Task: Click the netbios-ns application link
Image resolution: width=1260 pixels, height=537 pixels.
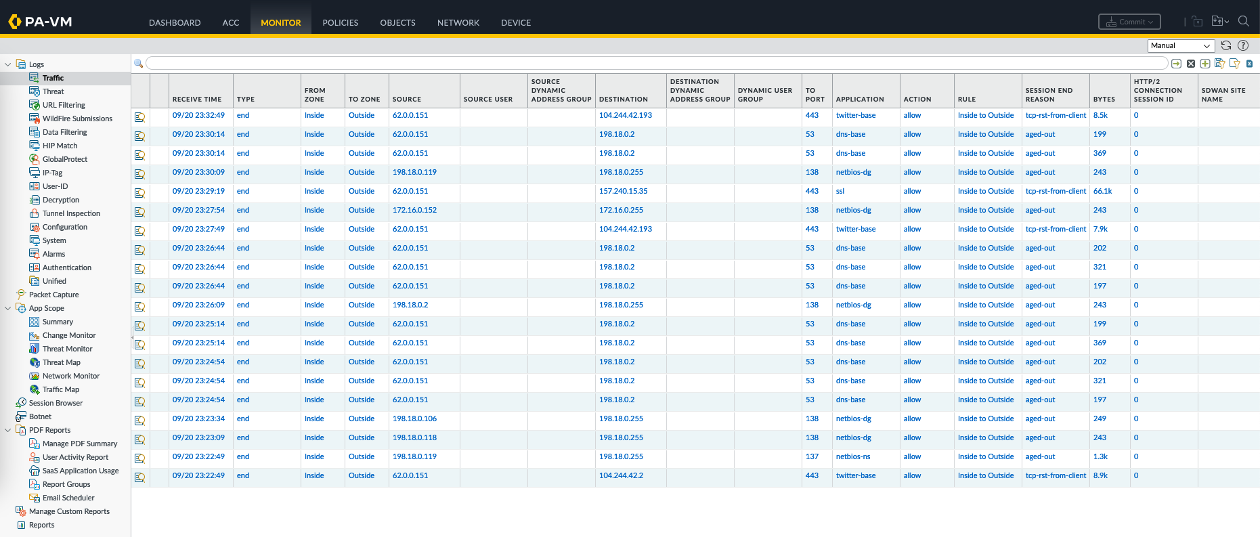Action: [853, 456]
